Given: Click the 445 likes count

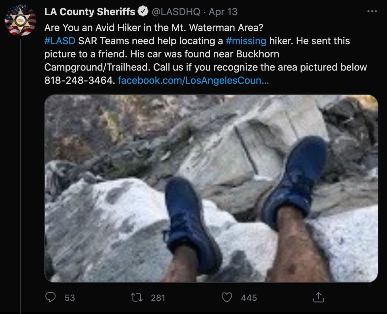Looking at the screenshot, I should [249, 298].
